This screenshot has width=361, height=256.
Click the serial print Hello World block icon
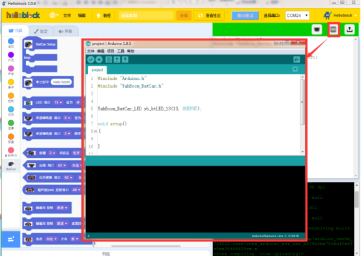[x=28, y=83]
